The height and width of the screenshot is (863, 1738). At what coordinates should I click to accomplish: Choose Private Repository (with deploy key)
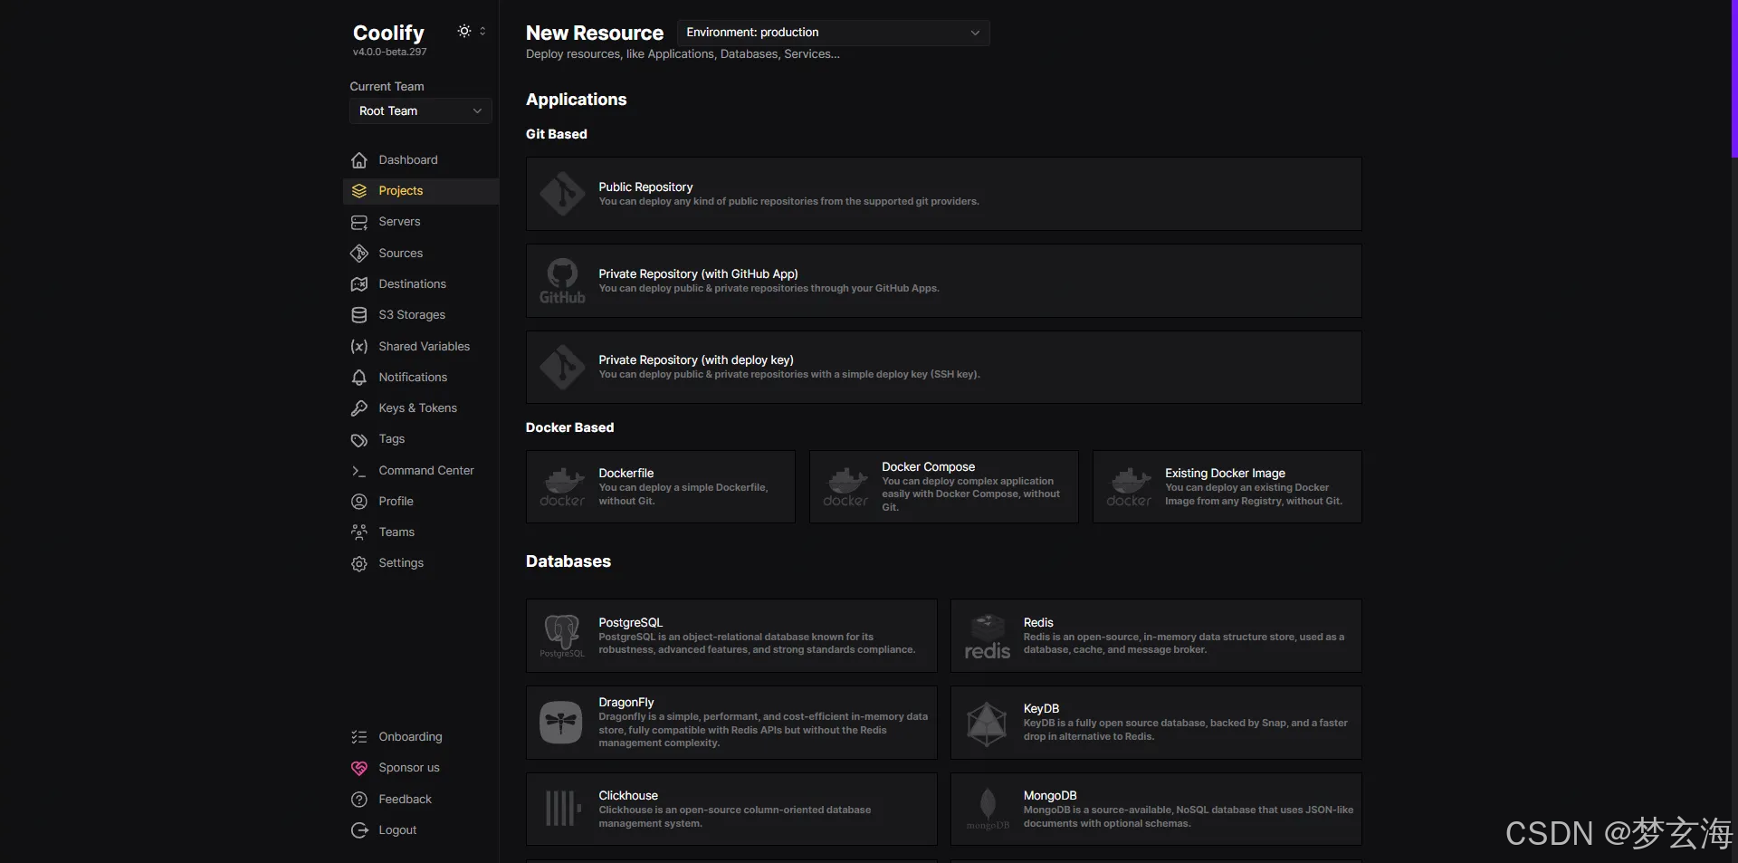[x=943, y=367]
